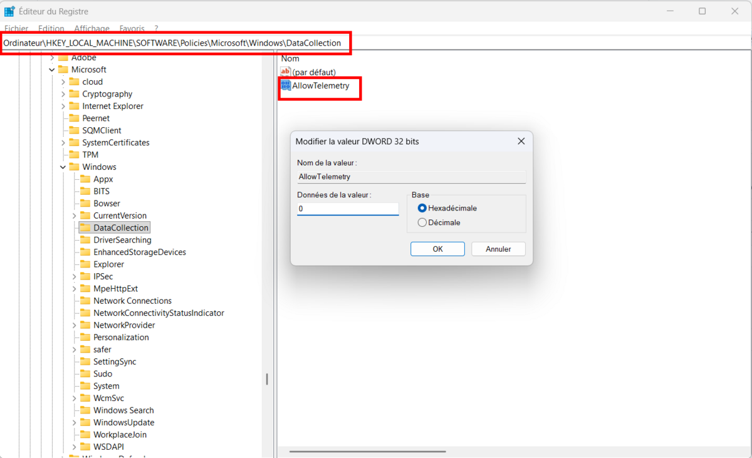Select the (par défaut) string value icon
Screen dimensions: 752x458
(286, 73)
